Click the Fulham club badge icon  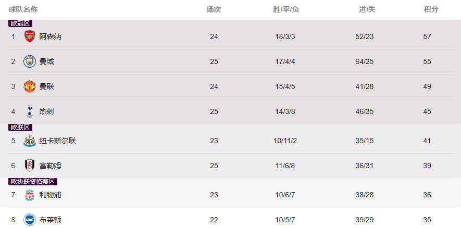tap(30, 166)
